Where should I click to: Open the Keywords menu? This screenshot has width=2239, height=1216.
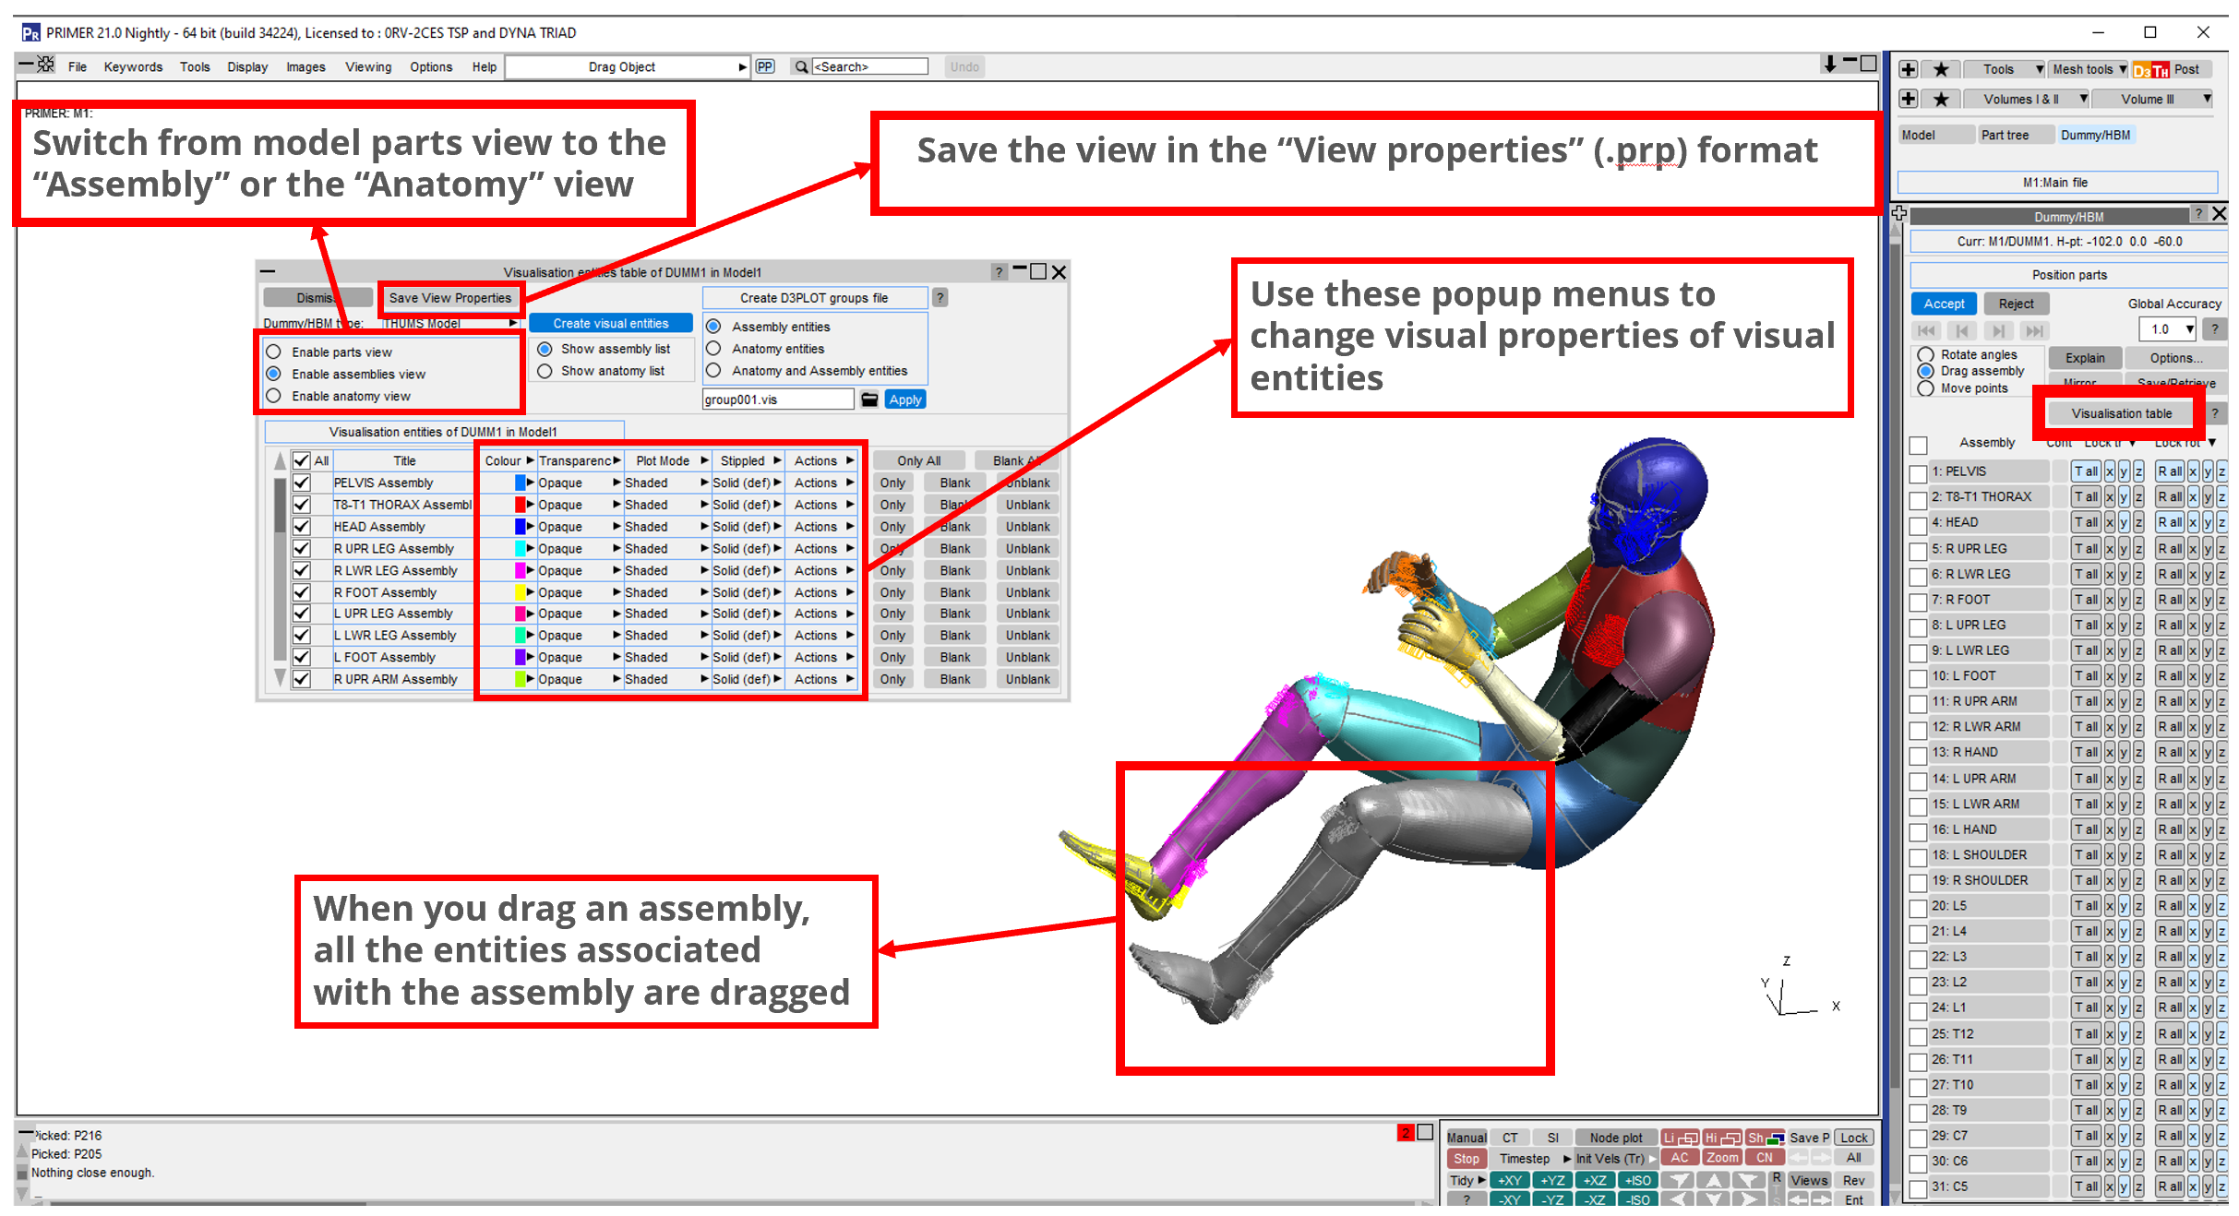133,66
